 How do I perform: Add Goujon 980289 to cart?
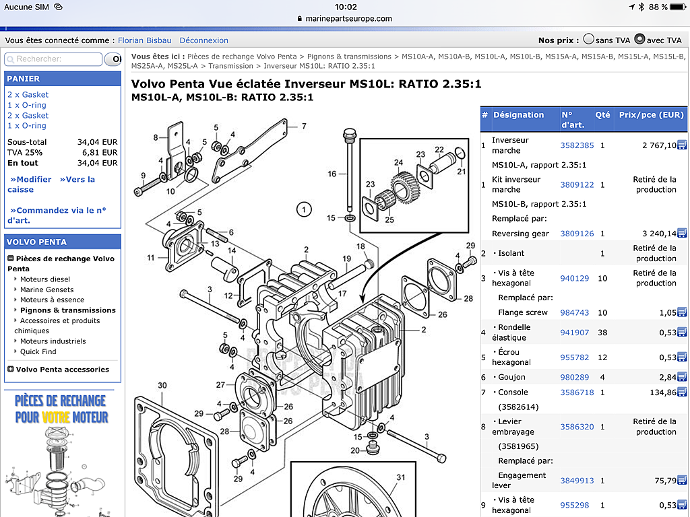(x=682, y=376)
